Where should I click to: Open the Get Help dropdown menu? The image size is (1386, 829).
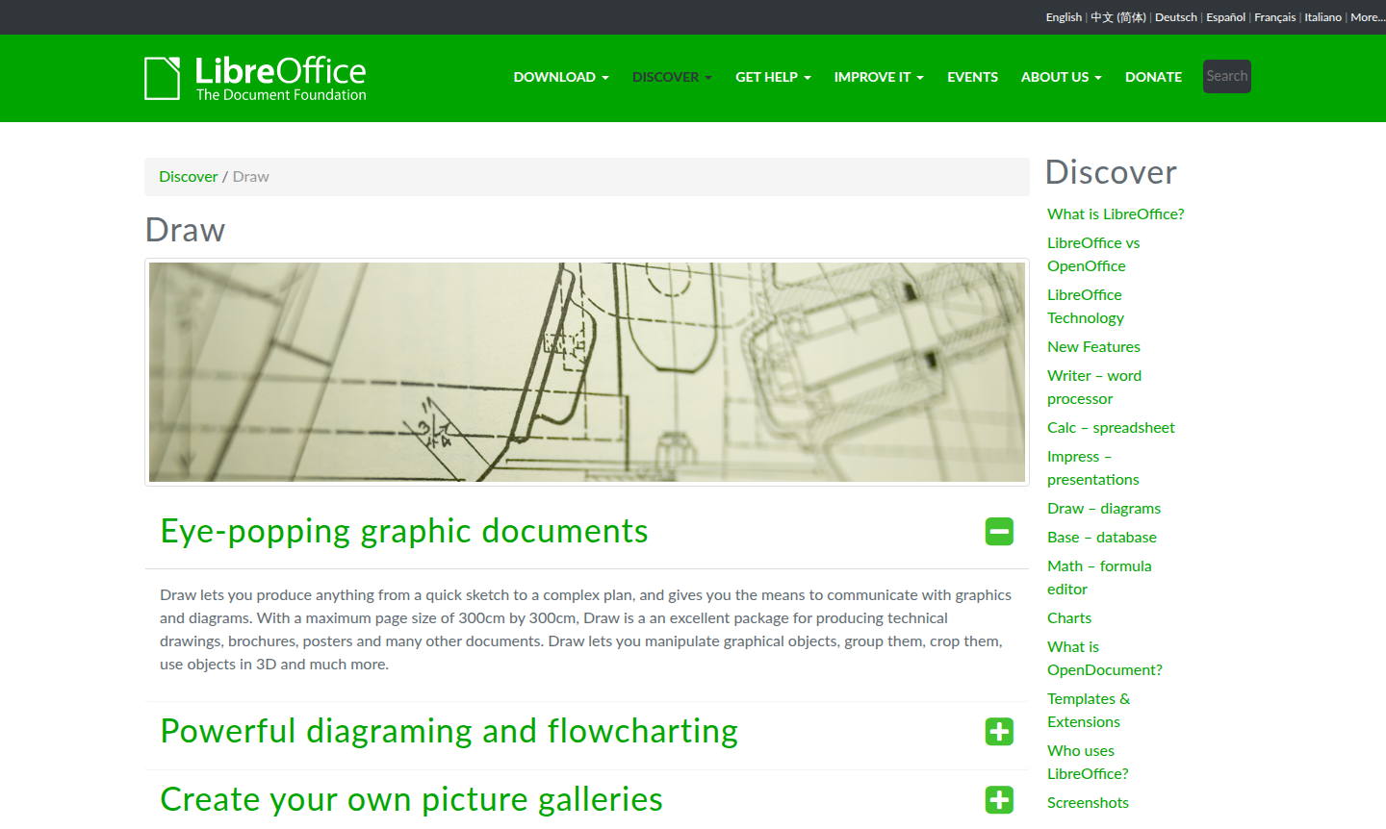[x=773, y=77]
